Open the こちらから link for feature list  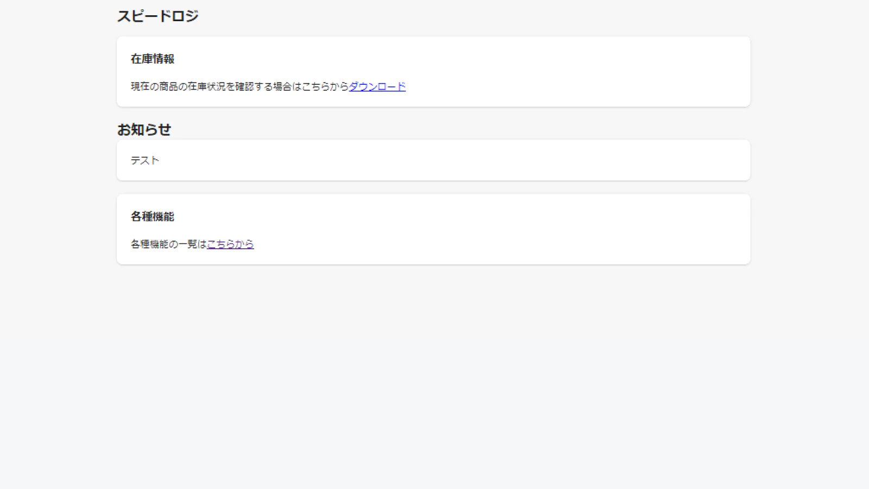230,244
